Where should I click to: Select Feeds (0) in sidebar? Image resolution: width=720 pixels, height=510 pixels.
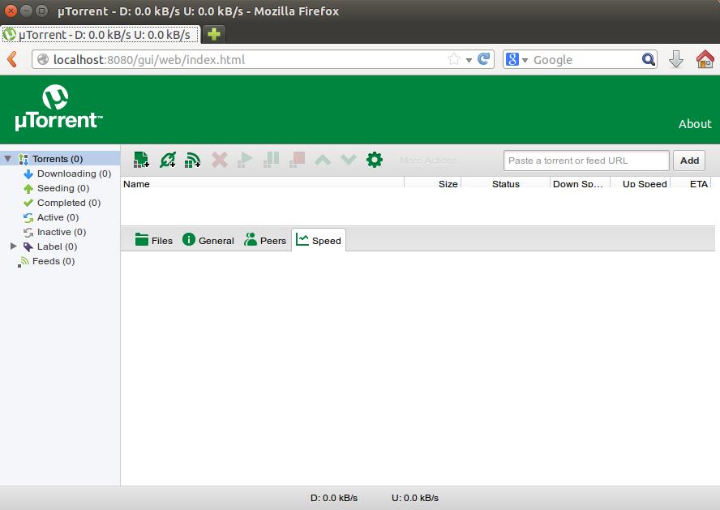pos(53,262)
